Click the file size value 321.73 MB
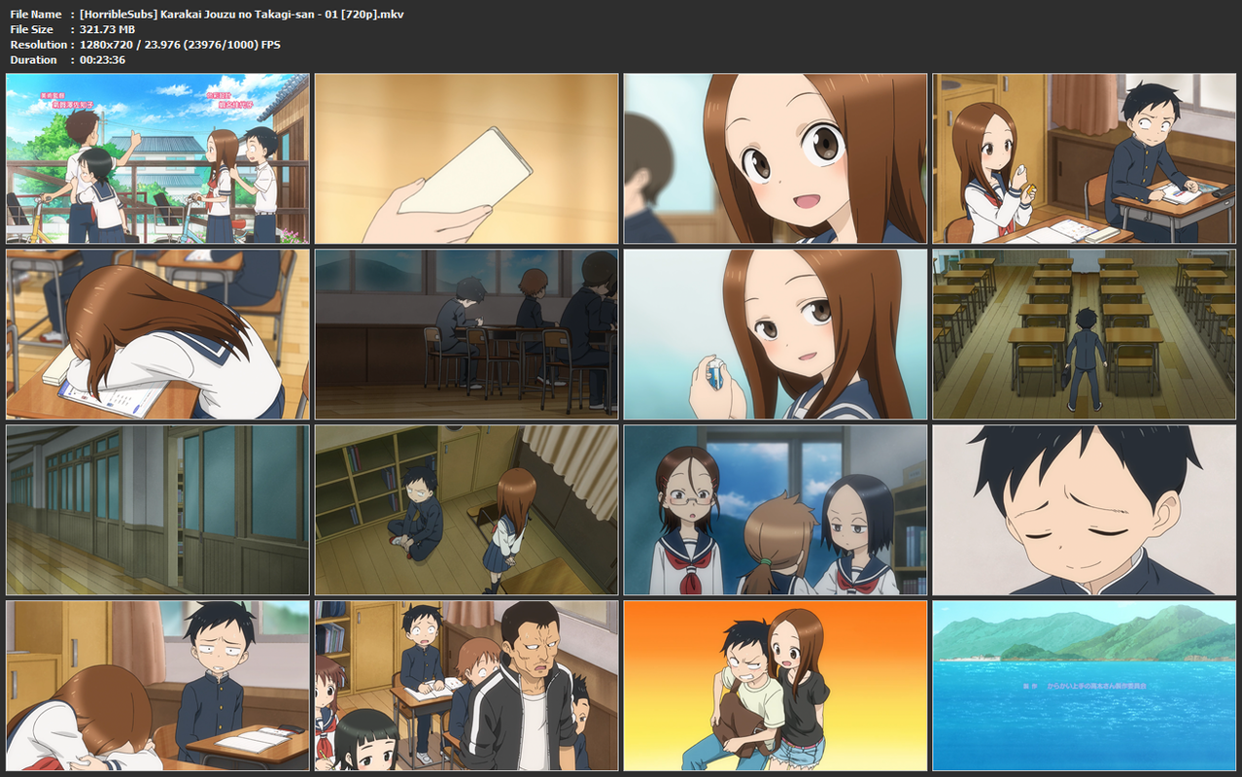 coord(107,29)
